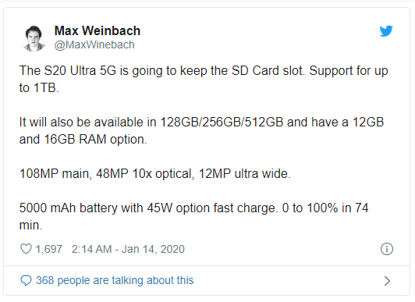Screen dimensions: 415x302
Task: Expand conversation with the right chevron arrow
Action: (387, 281)
